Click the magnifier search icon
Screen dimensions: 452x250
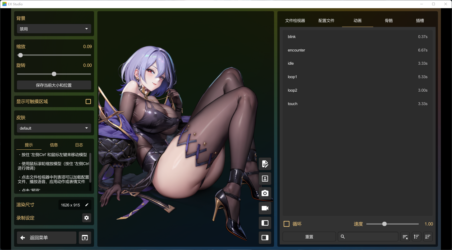(x=343, y=237)
